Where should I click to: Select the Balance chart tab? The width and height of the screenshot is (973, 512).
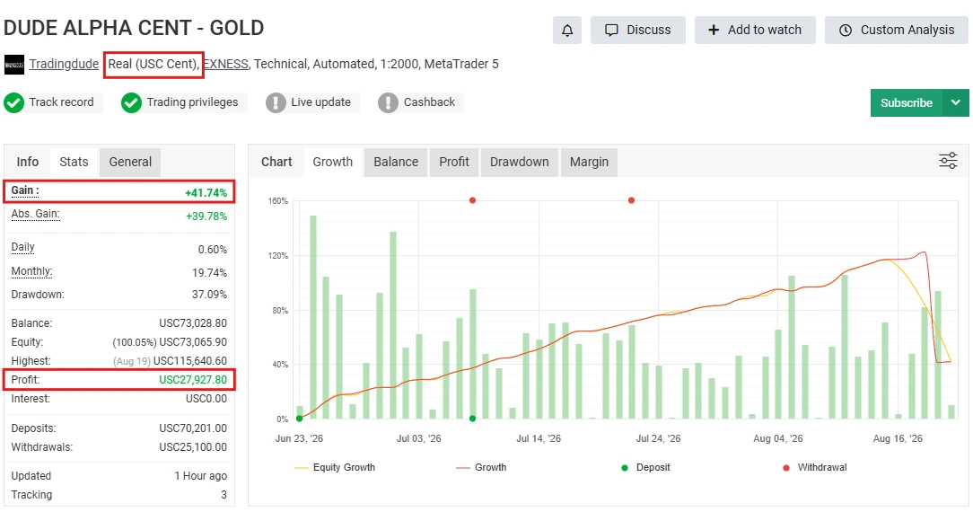coord(396,162)
